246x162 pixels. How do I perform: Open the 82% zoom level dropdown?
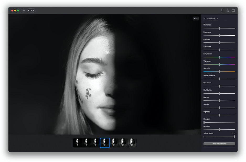[x=31, y=10]
